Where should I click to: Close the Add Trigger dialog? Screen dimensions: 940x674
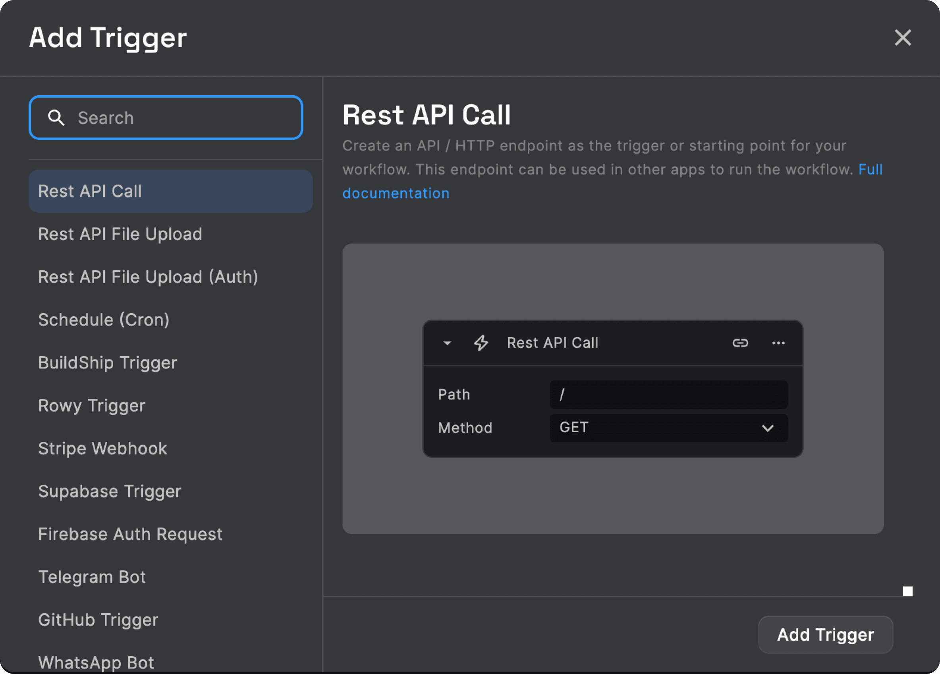903,38
